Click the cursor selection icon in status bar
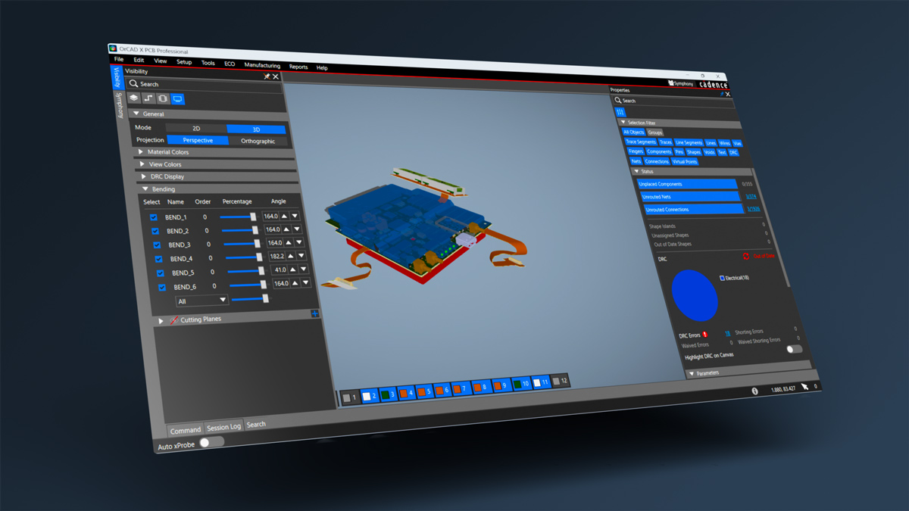 (x=804, y=387)
